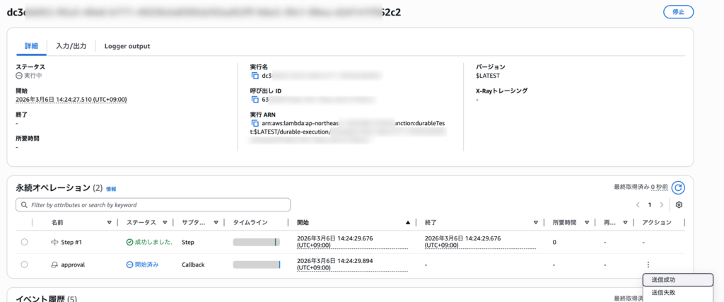Refresh the 永続オペレーション list
This screenshot has width=724, height=302.
[678, 187]
